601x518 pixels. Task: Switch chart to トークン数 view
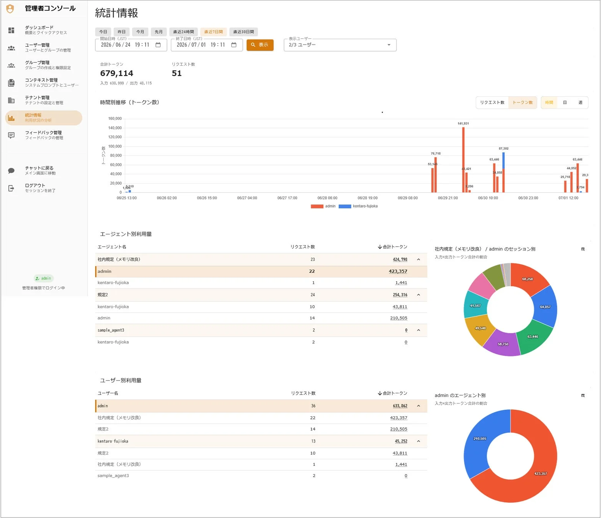point(523,103)
